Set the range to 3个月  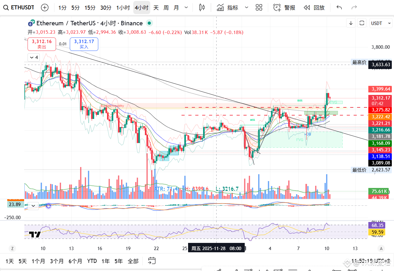pyautogui.click(x=57, y=261)
